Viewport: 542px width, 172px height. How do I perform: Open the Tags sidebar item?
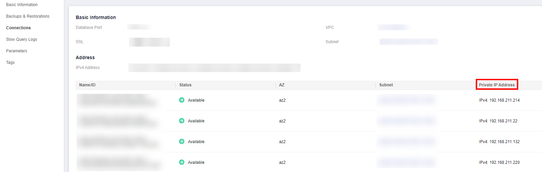click(11, 63)
